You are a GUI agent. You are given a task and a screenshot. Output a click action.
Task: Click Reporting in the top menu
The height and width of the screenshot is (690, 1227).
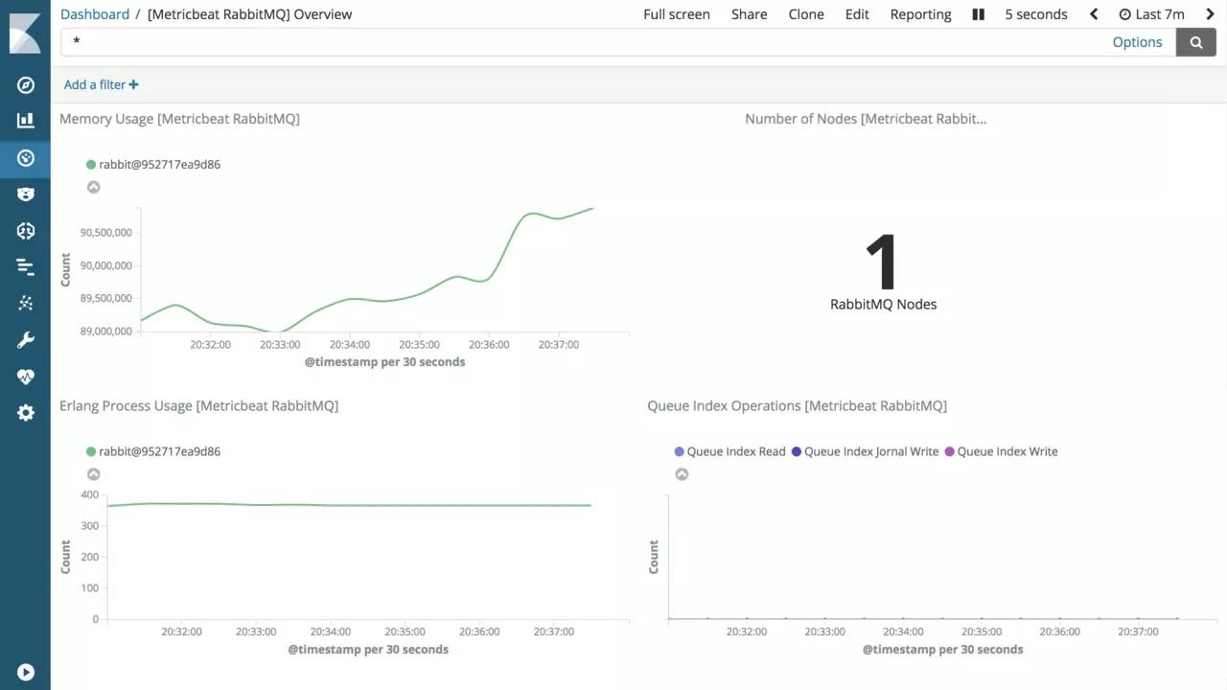pos(920,14)
